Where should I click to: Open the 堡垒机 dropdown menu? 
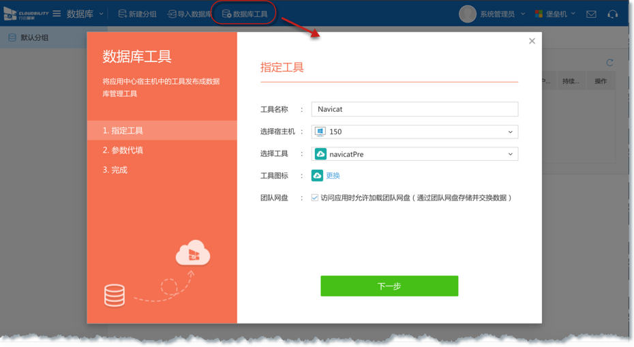click(x=555, y=14)
